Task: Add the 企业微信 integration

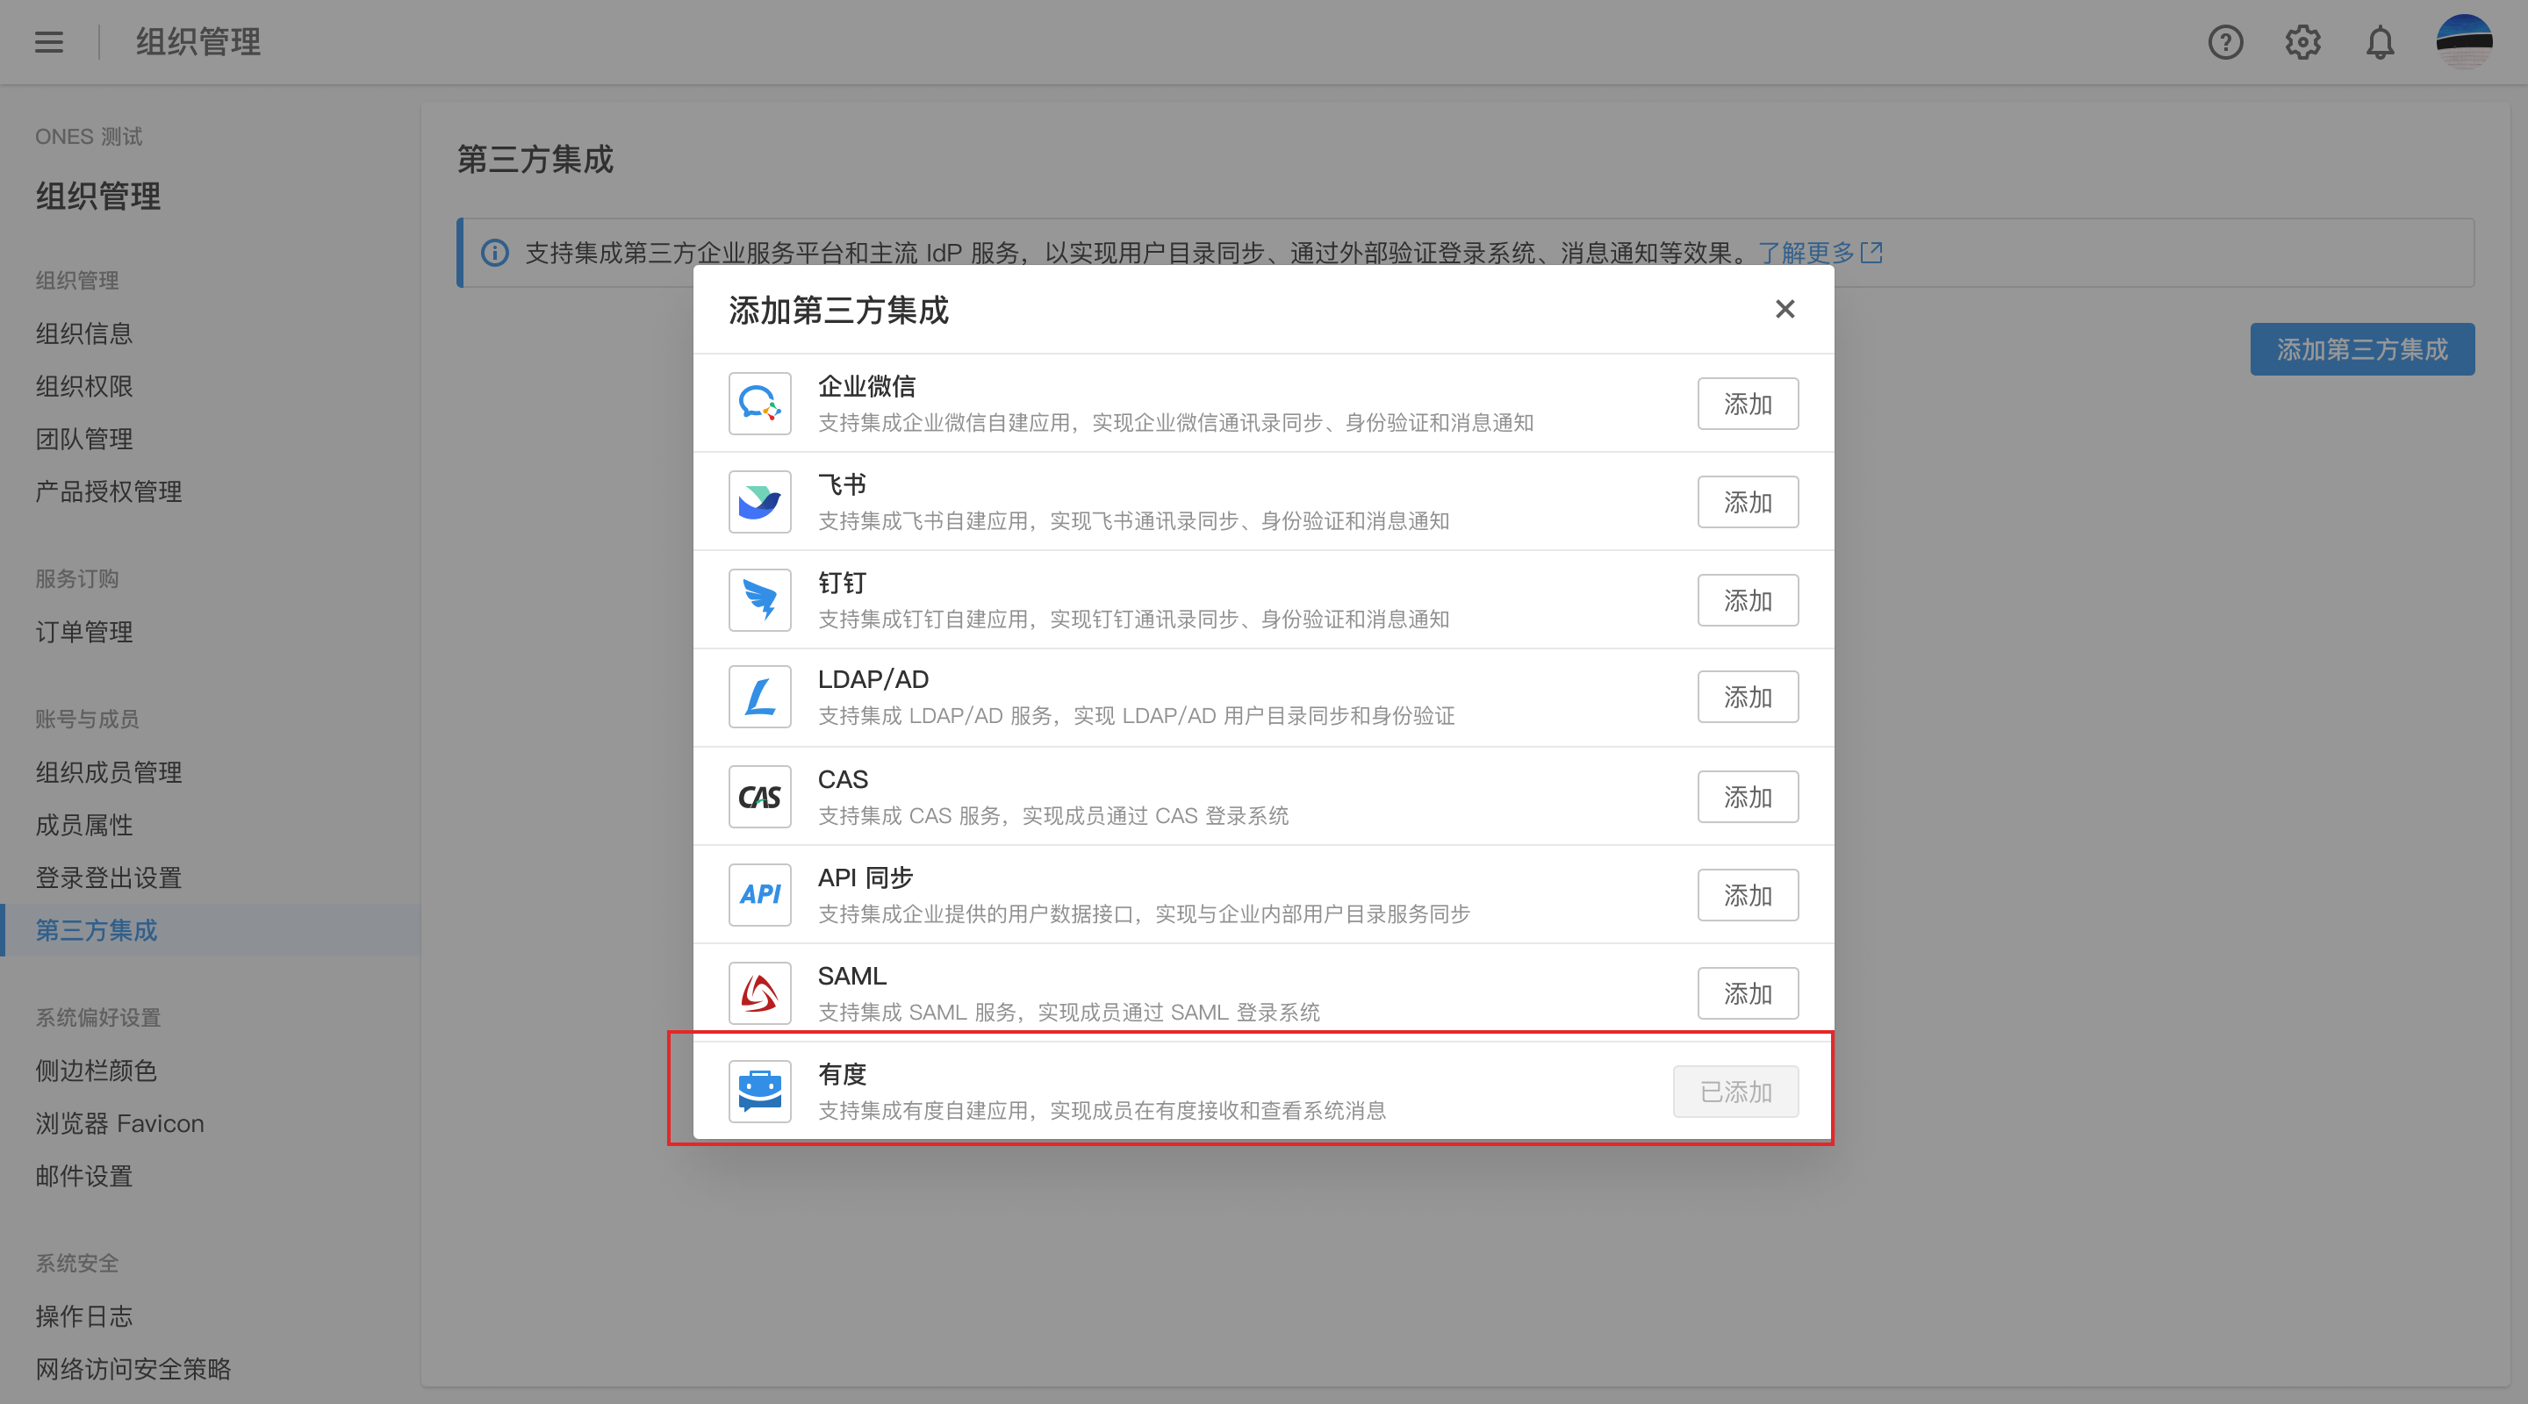Action: click(1748, 404)
